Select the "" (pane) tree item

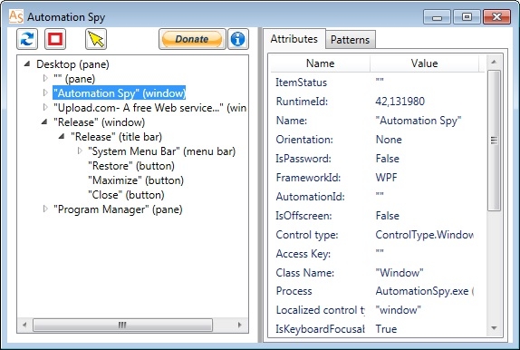[74, 79]
